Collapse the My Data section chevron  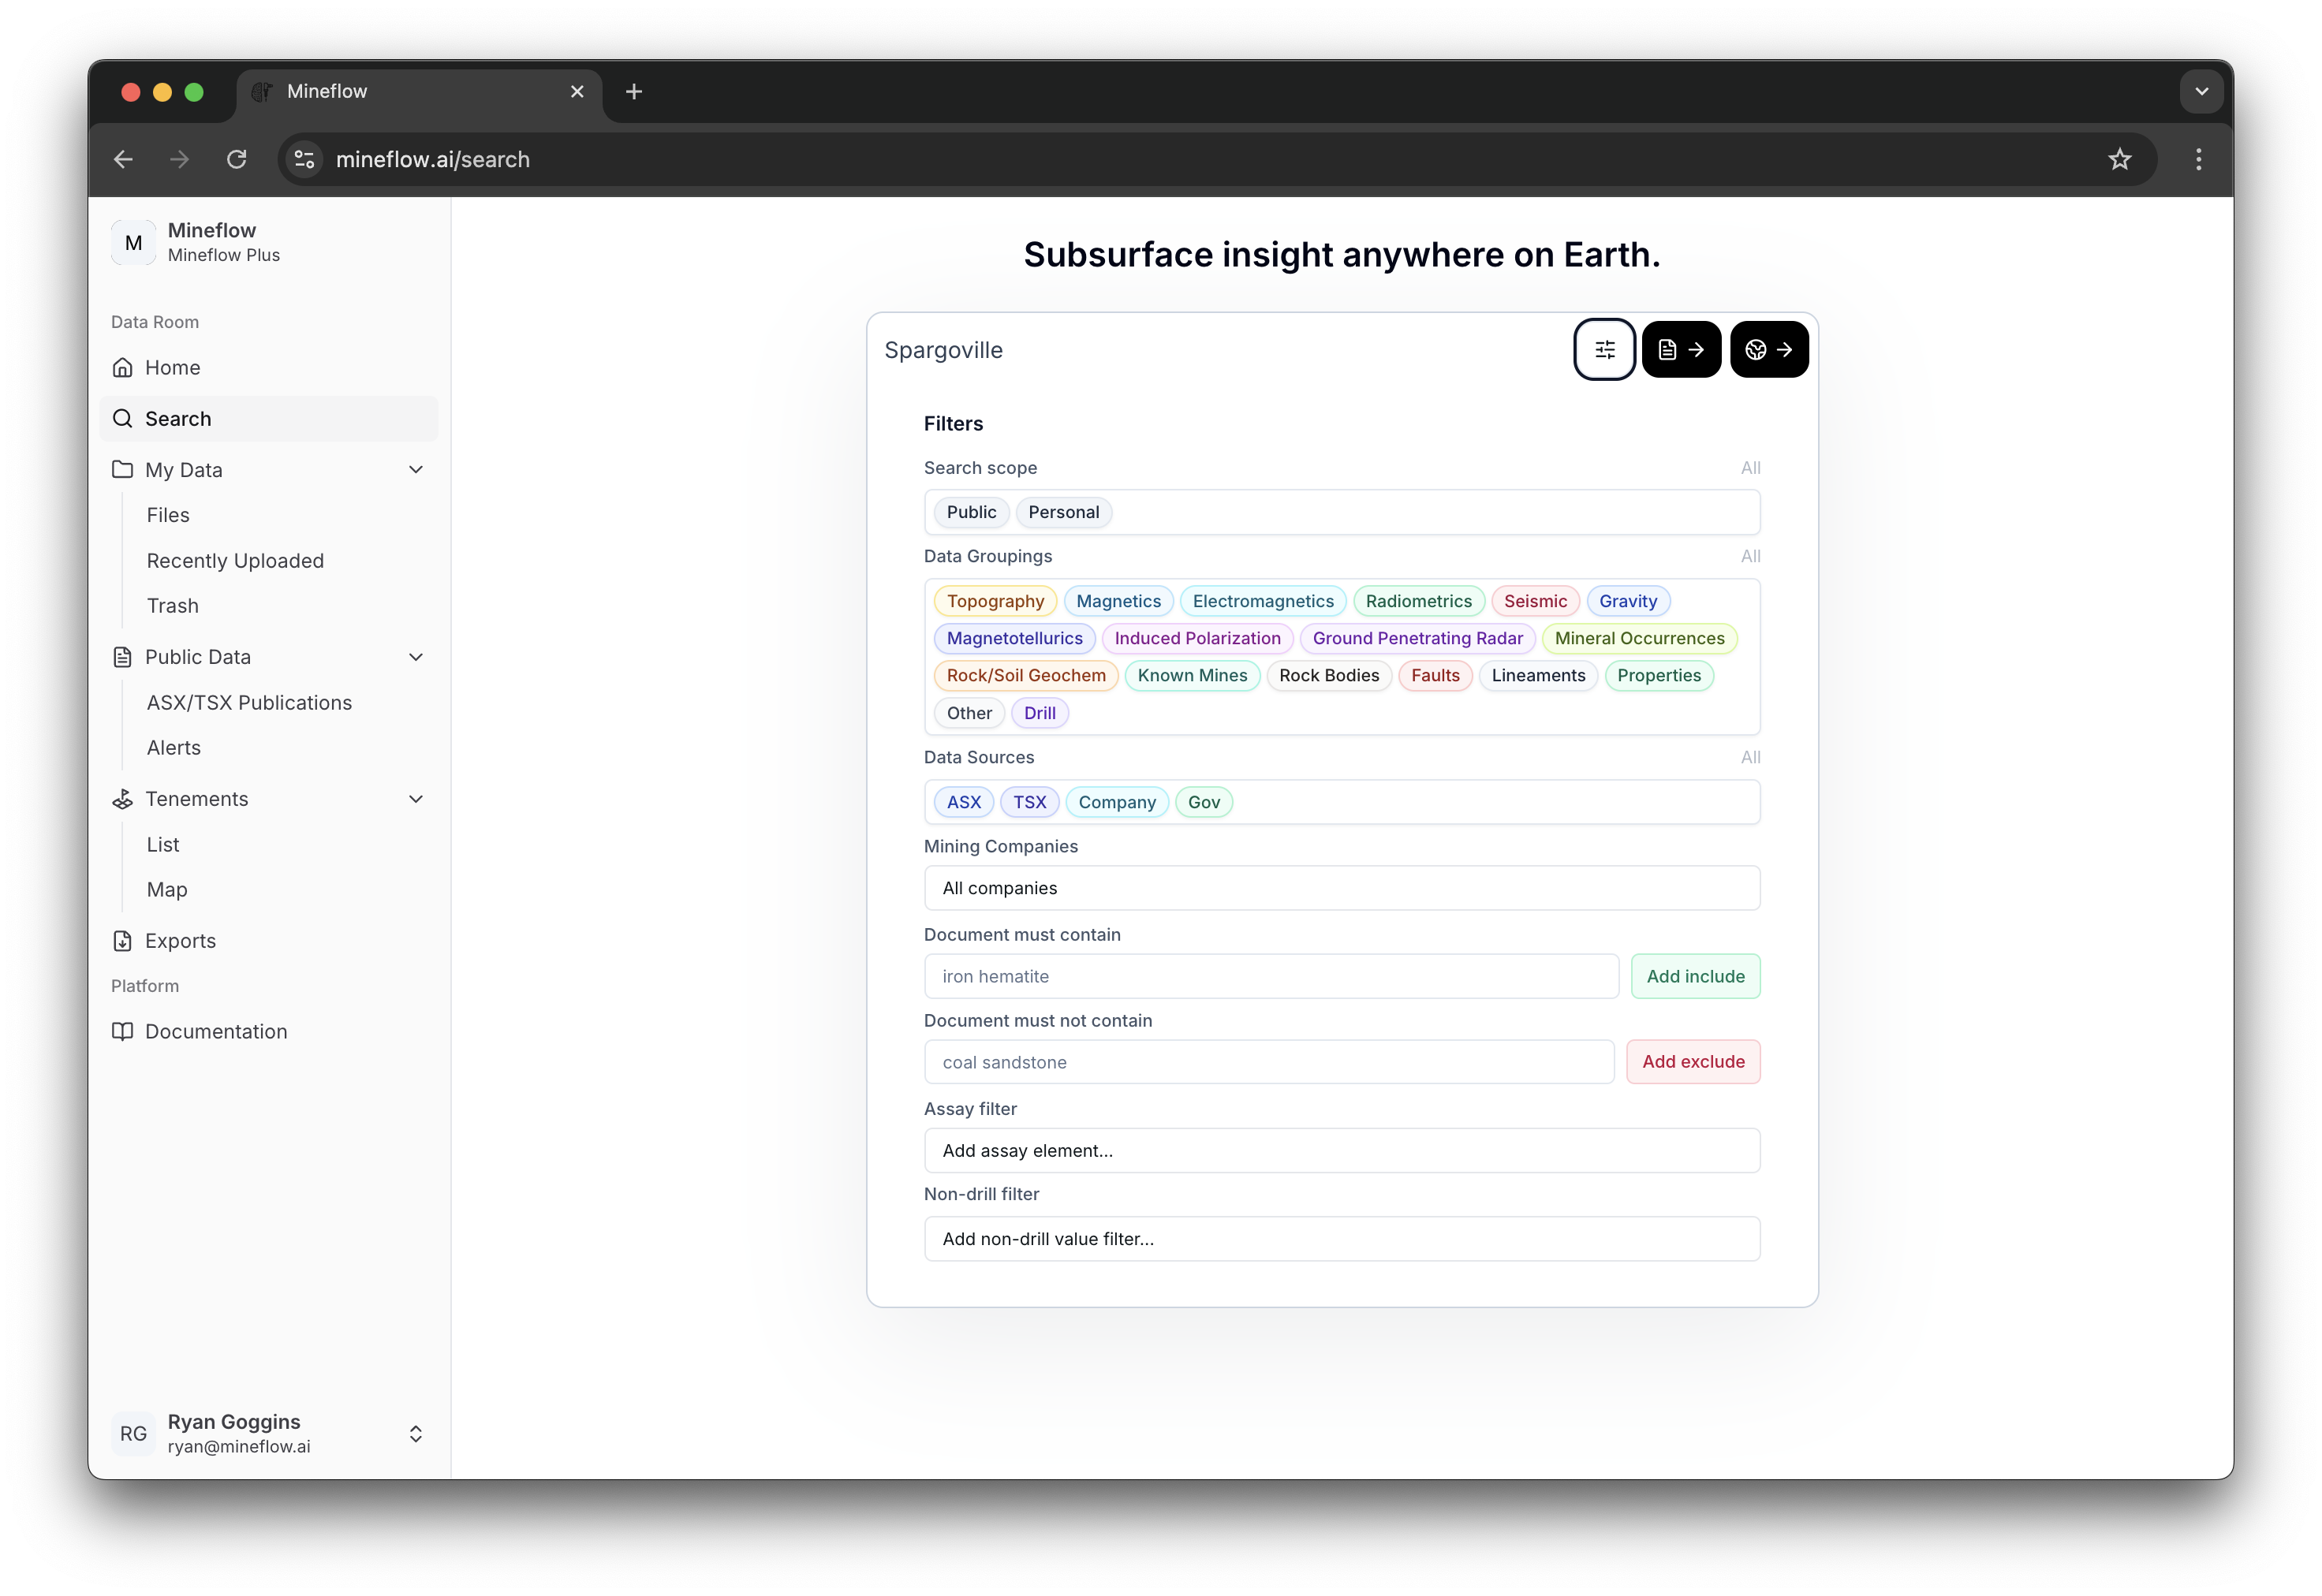[x=416, y=470]
